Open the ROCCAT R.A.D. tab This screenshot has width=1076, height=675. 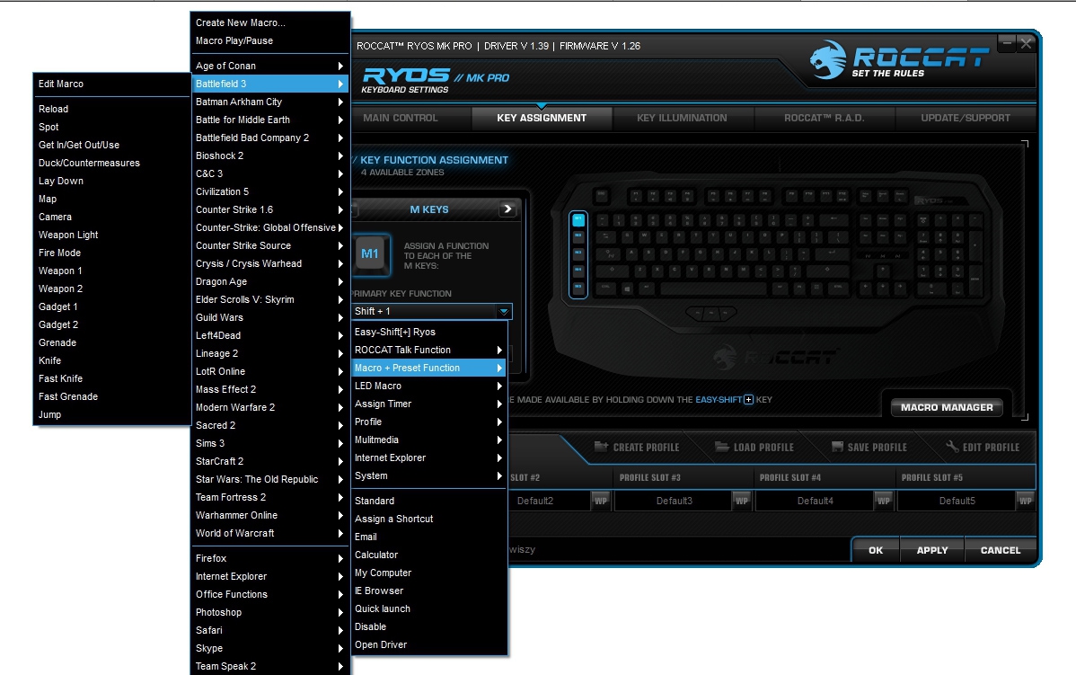click(x=825, y=118)
